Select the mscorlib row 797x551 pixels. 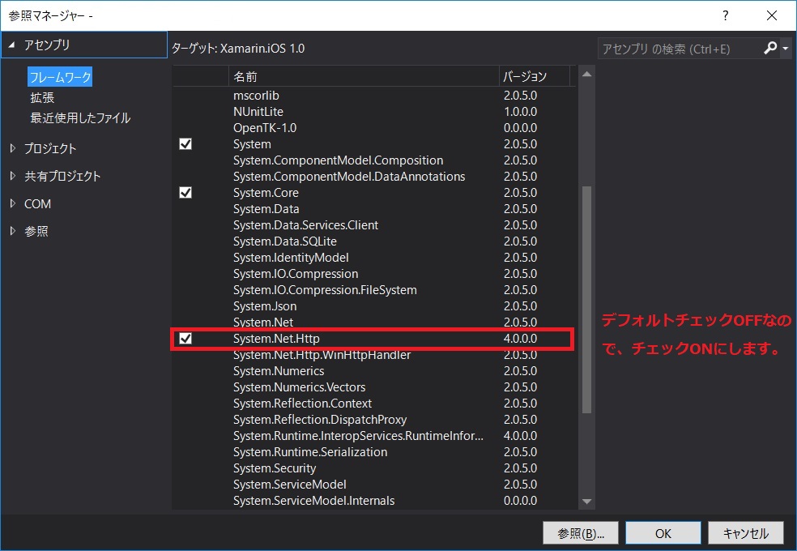tap(373, 96)
